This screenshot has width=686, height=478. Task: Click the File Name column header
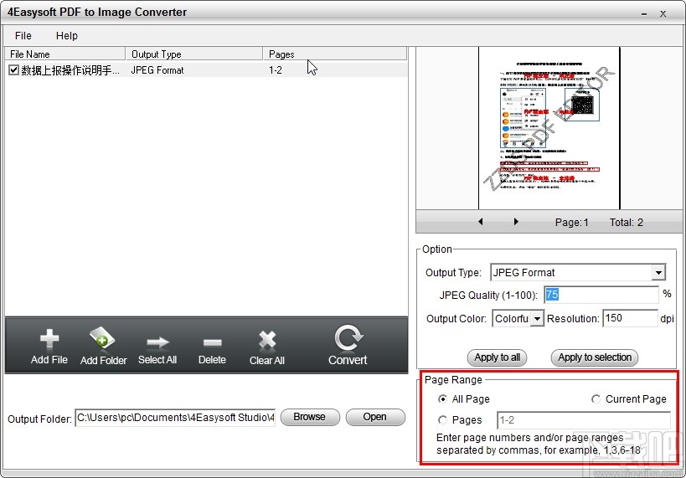point(64,54)
